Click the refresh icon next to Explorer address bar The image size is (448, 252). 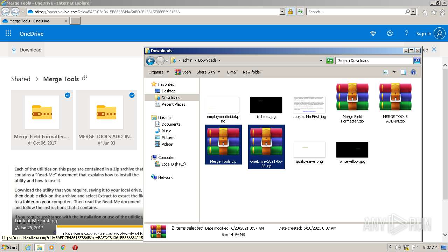[330, 61]
